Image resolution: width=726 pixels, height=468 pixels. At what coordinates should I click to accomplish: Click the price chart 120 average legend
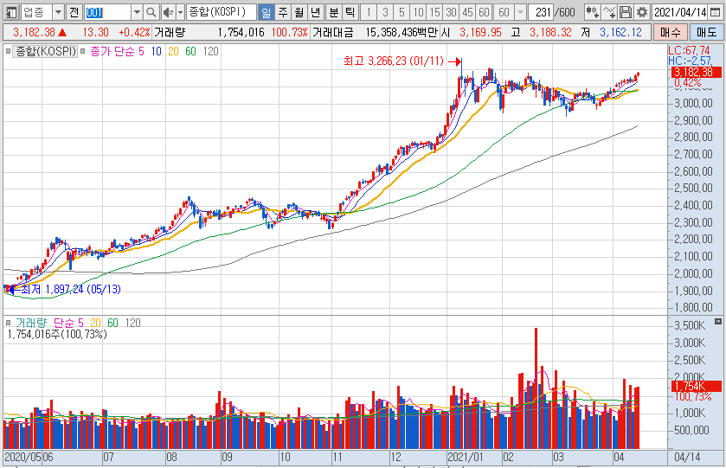(x=210, y=51)
